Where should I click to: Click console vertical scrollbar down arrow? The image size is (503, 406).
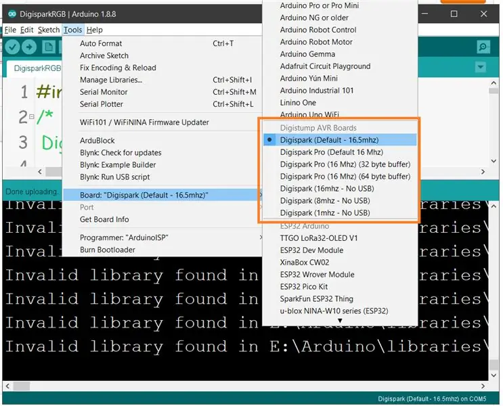pos(494,376)
